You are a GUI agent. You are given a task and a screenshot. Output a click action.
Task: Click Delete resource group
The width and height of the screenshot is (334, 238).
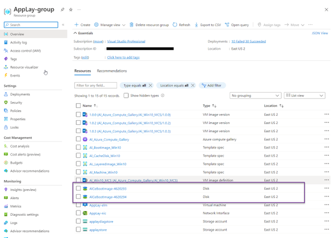coord(149,24)
